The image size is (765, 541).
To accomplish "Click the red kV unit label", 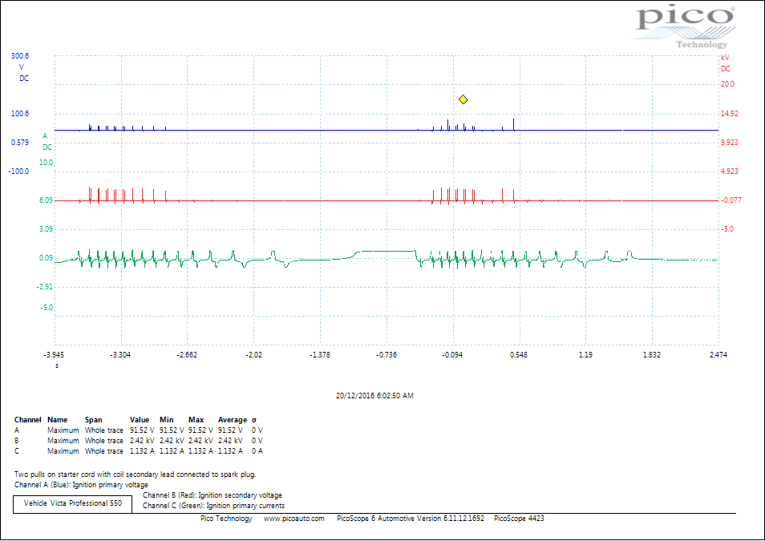I will click(725, 58).
